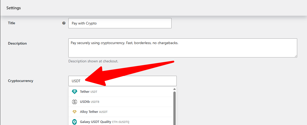Image resolution: width=307 pixels, height=125 pixels.
Task: Click the Title field label
Action: click(12, 23)
